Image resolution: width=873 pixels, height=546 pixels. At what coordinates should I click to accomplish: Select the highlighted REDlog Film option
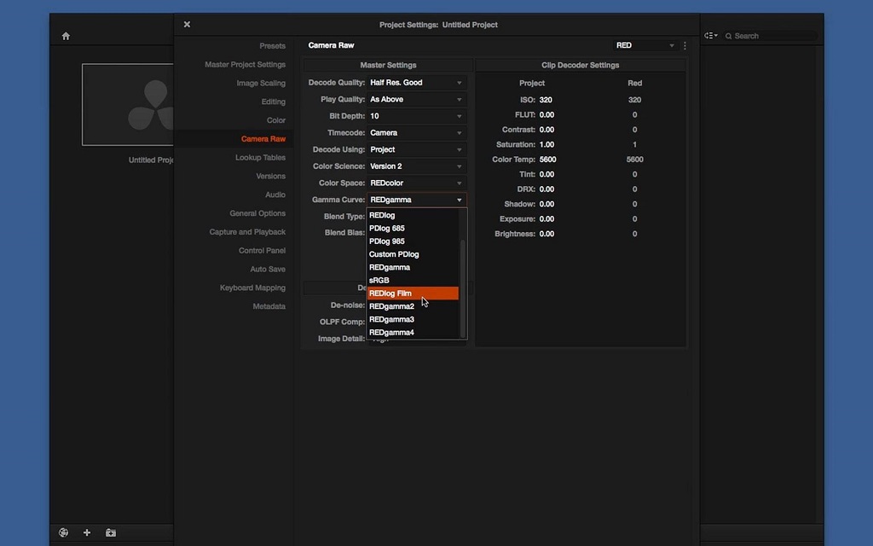[x=413, y=293]
